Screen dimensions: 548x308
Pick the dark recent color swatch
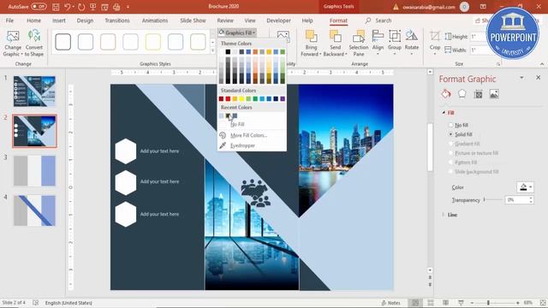point(228,115)
